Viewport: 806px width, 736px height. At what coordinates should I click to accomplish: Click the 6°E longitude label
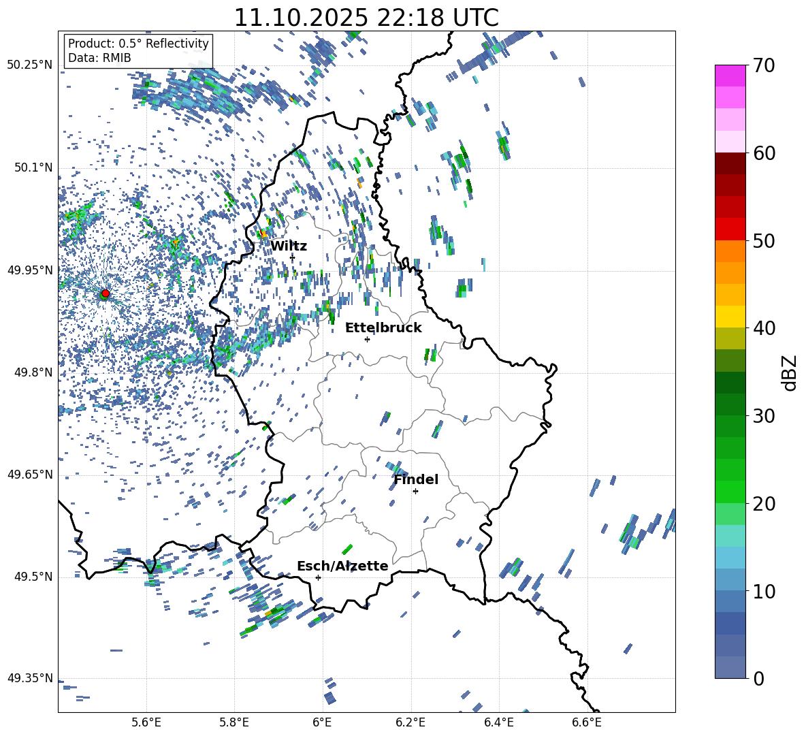[322, 722]
